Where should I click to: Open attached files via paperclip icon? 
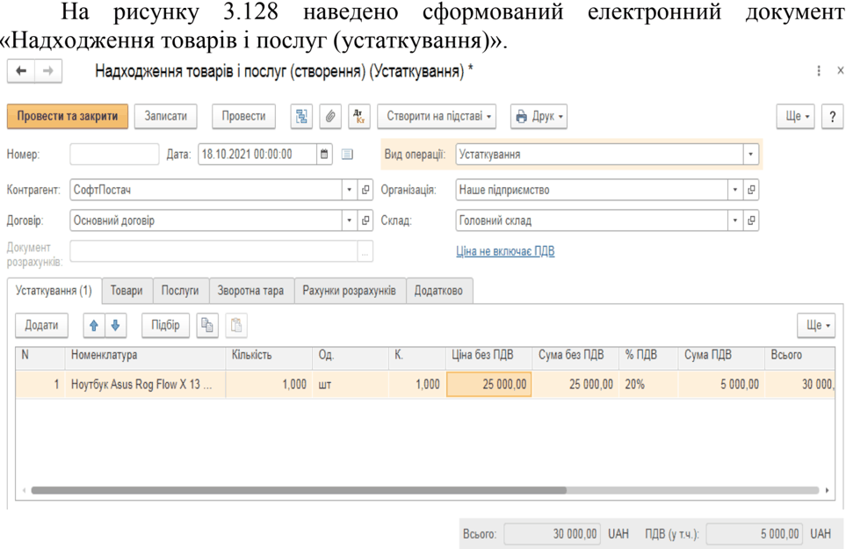click(x=330, y=116)
